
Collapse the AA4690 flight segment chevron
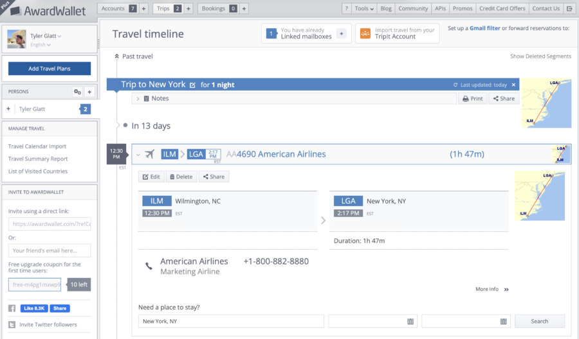(138, 155)
